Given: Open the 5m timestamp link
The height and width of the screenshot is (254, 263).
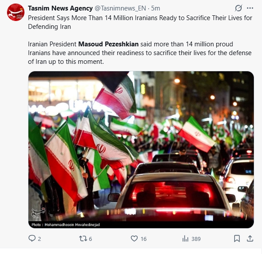Looking at the screenshot, I should click(x=156, y=8).
